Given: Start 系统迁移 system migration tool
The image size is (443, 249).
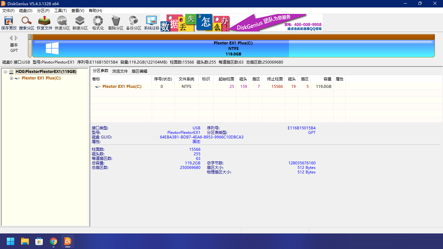Looking at the screenshot, I should coord(151,23).
